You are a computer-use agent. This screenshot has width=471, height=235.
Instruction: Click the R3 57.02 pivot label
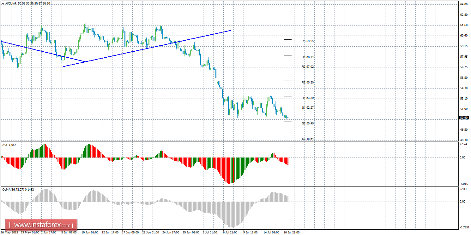click(x=308, y=66)
